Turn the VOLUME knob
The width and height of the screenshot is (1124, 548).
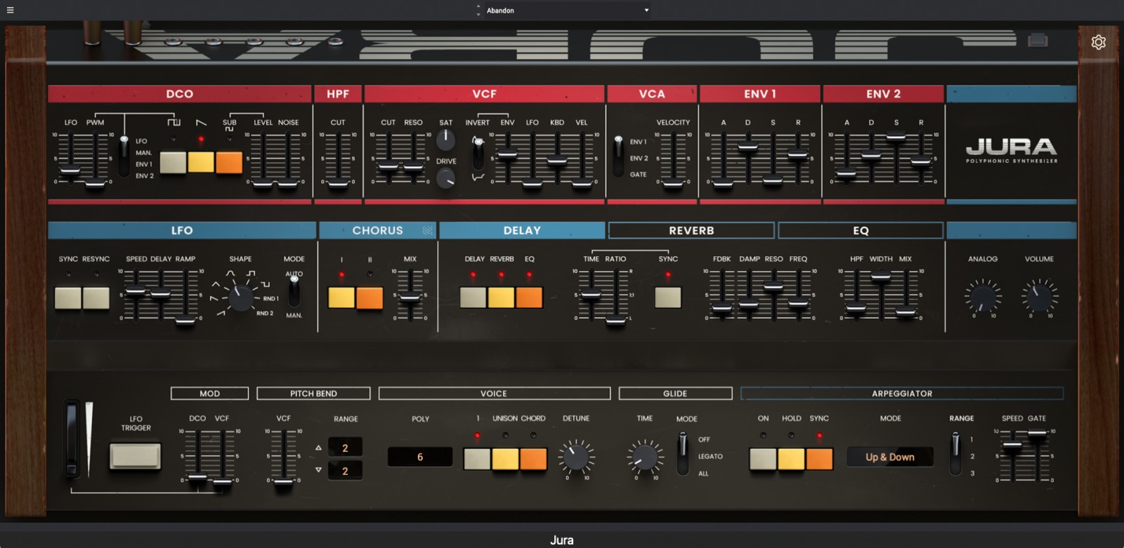[x=1039, y=297]
